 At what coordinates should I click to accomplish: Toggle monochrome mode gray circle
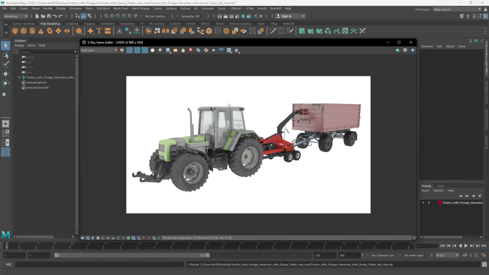160,50
